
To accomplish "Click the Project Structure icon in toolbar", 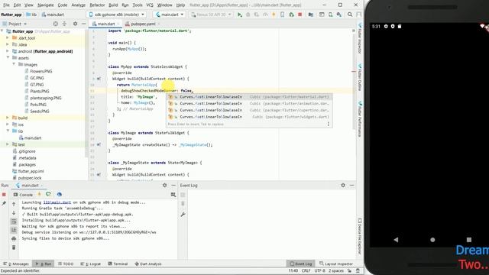I will 311,15.
